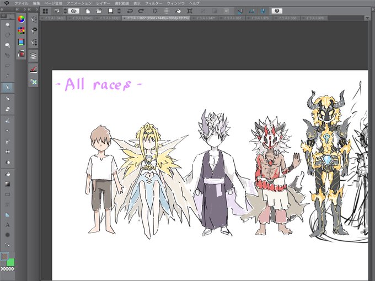Toggle show selection border icon
This screenshot has width=375, height=281.
(x=226, y=11)
